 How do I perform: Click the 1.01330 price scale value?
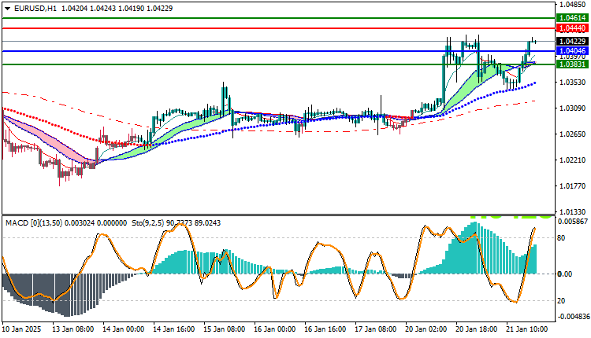tap(573, 212)
